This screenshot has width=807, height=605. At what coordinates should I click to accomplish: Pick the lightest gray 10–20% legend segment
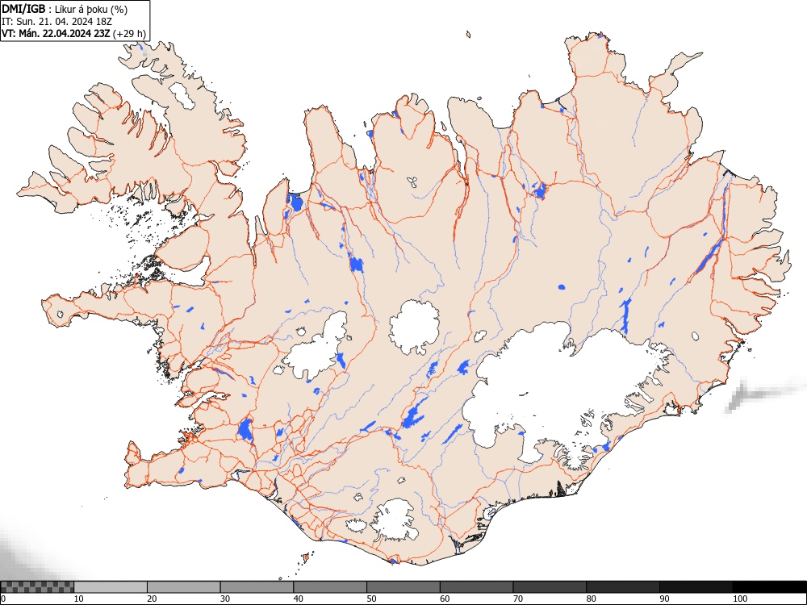coord(111,587)
